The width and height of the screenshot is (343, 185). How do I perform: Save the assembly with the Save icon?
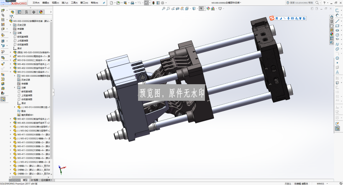[x=125, y=3]
